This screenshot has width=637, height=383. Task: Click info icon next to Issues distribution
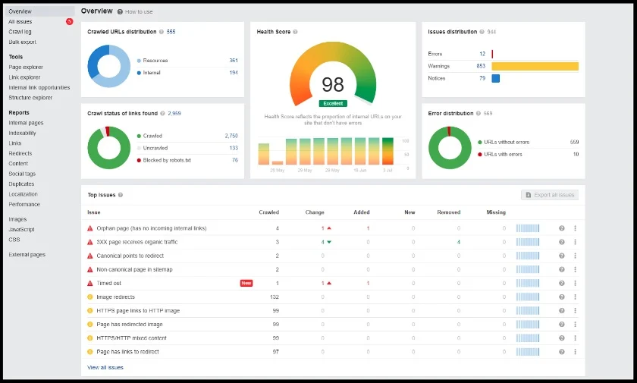pyautogui.click(x=482, y=32)
